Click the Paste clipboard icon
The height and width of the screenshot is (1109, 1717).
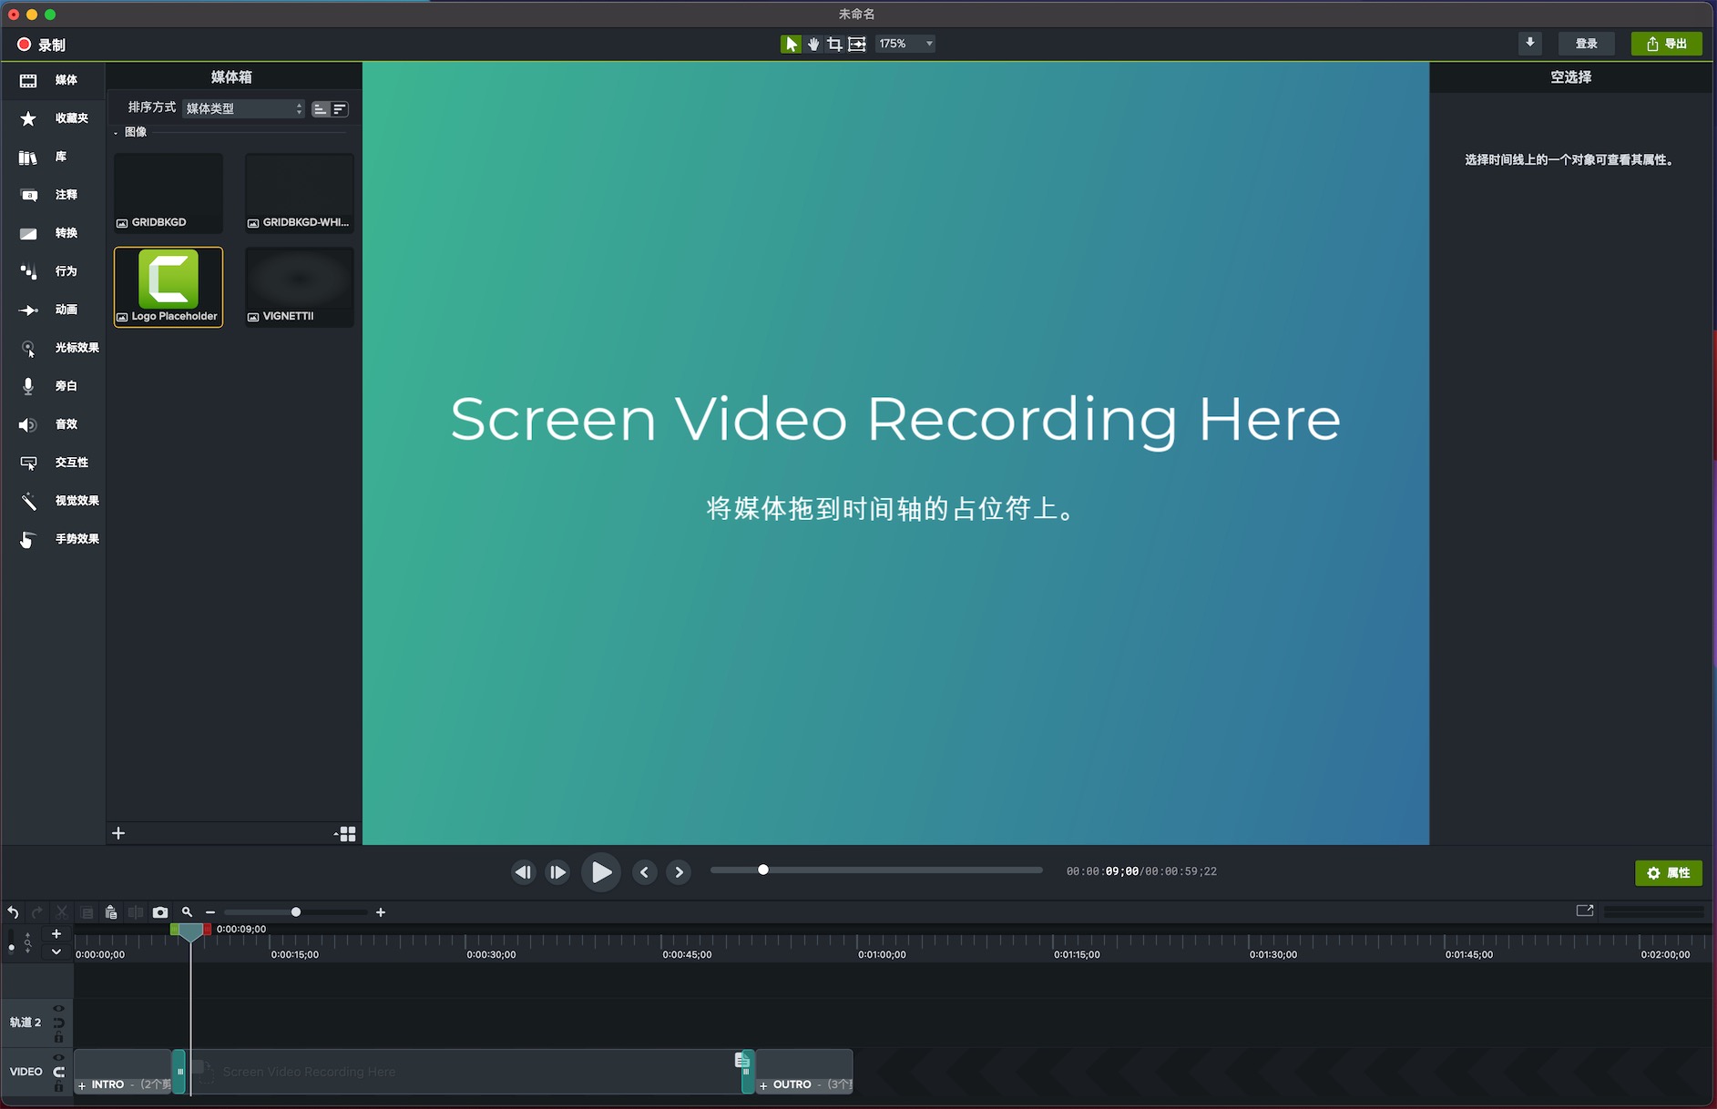coord(111,912)
